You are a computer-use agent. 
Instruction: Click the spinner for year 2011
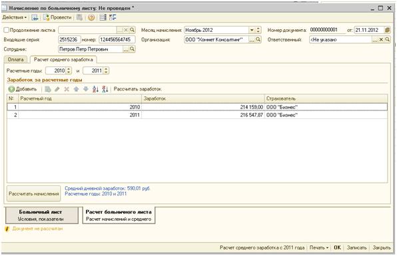point(106,70)
